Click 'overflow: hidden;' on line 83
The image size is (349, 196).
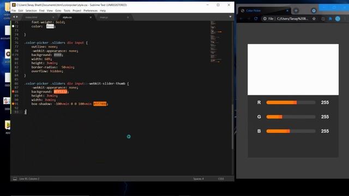click(x=47, y=71)
